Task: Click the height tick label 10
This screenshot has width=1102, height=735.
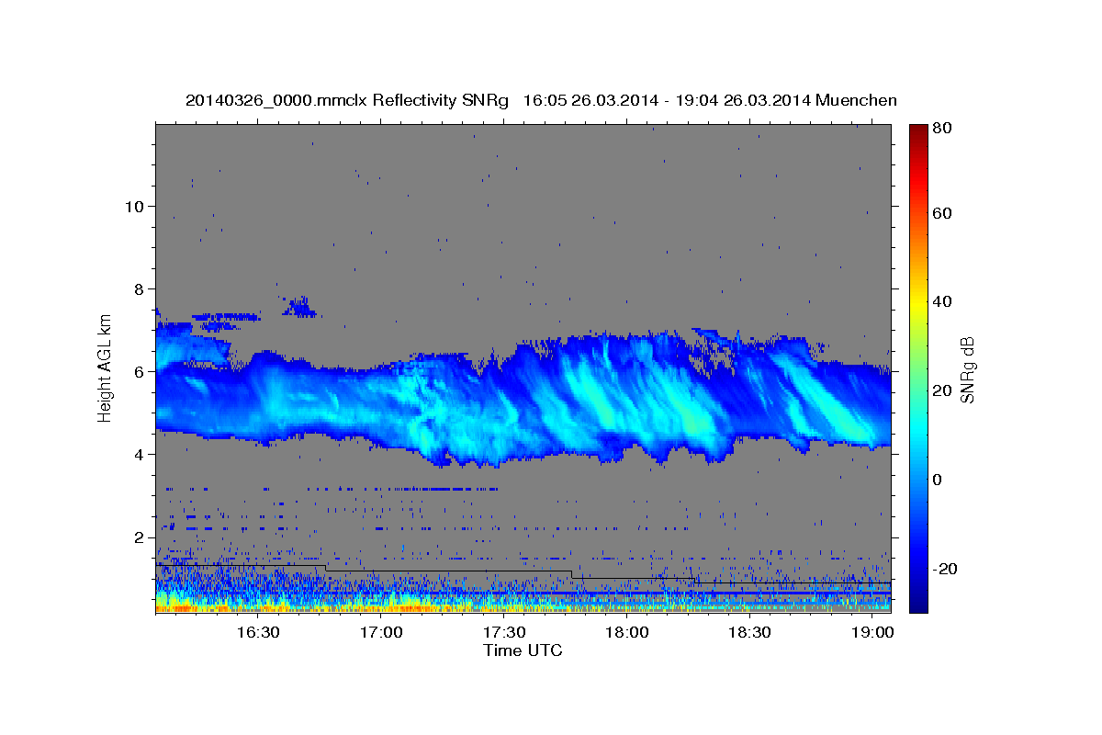Action: pos(136,206)
